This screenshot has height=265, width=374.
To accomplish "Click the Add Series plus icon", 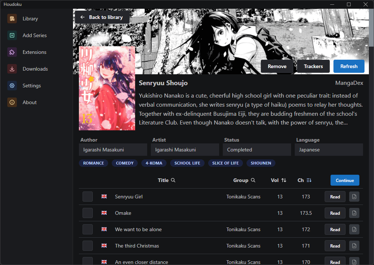I will 12,35.
